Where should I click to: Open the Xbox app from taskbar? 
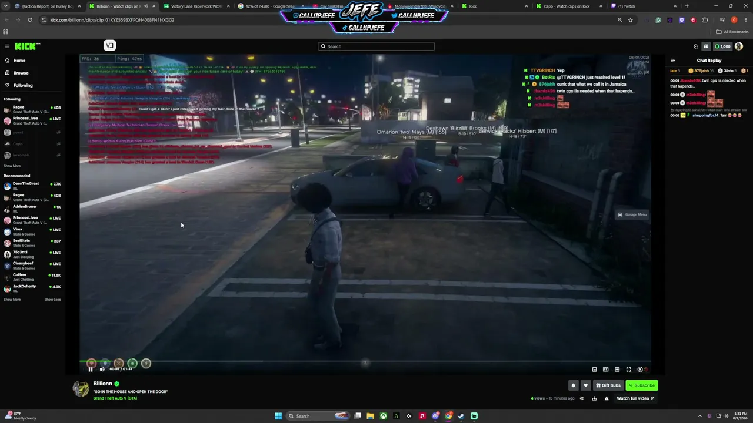pos(383,416)
